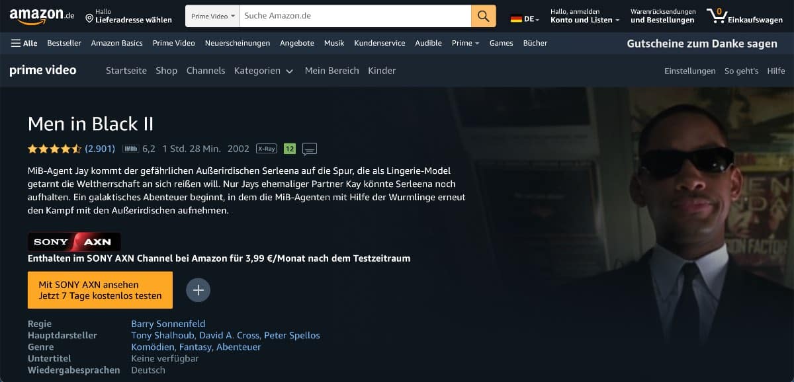794x382 pixels.
Task: Click Gutscheine zum Danke sagen banner
Action: 702,44
